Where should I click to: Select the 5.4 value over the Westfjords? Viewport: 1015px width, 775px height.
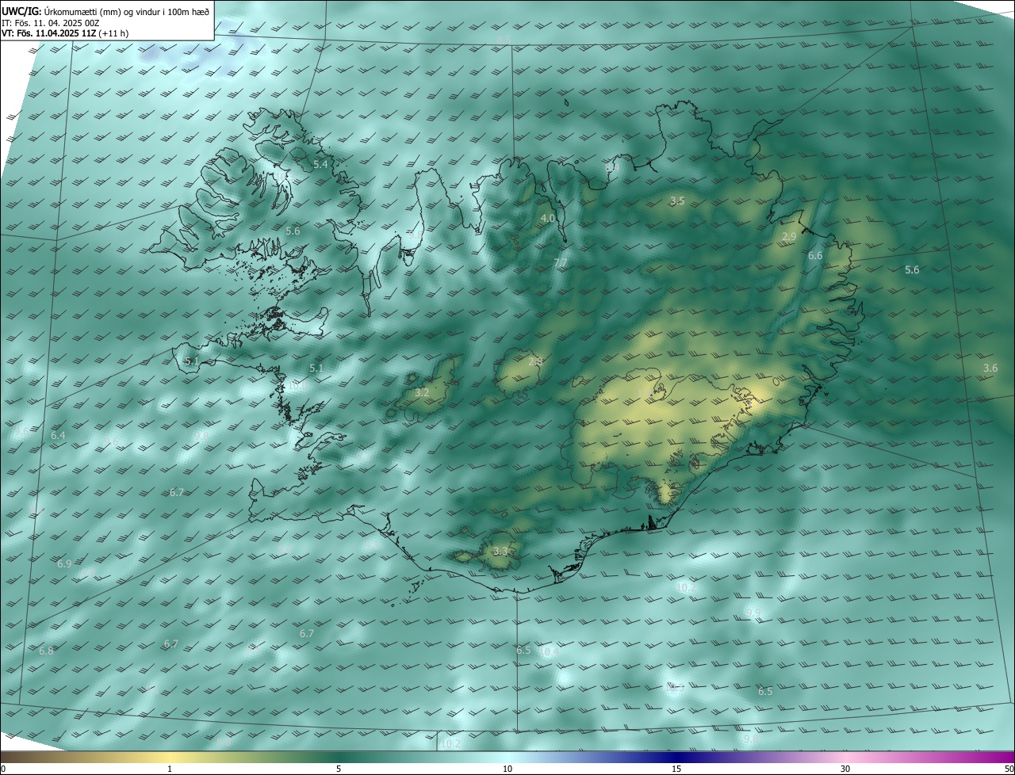click(321, 164)
